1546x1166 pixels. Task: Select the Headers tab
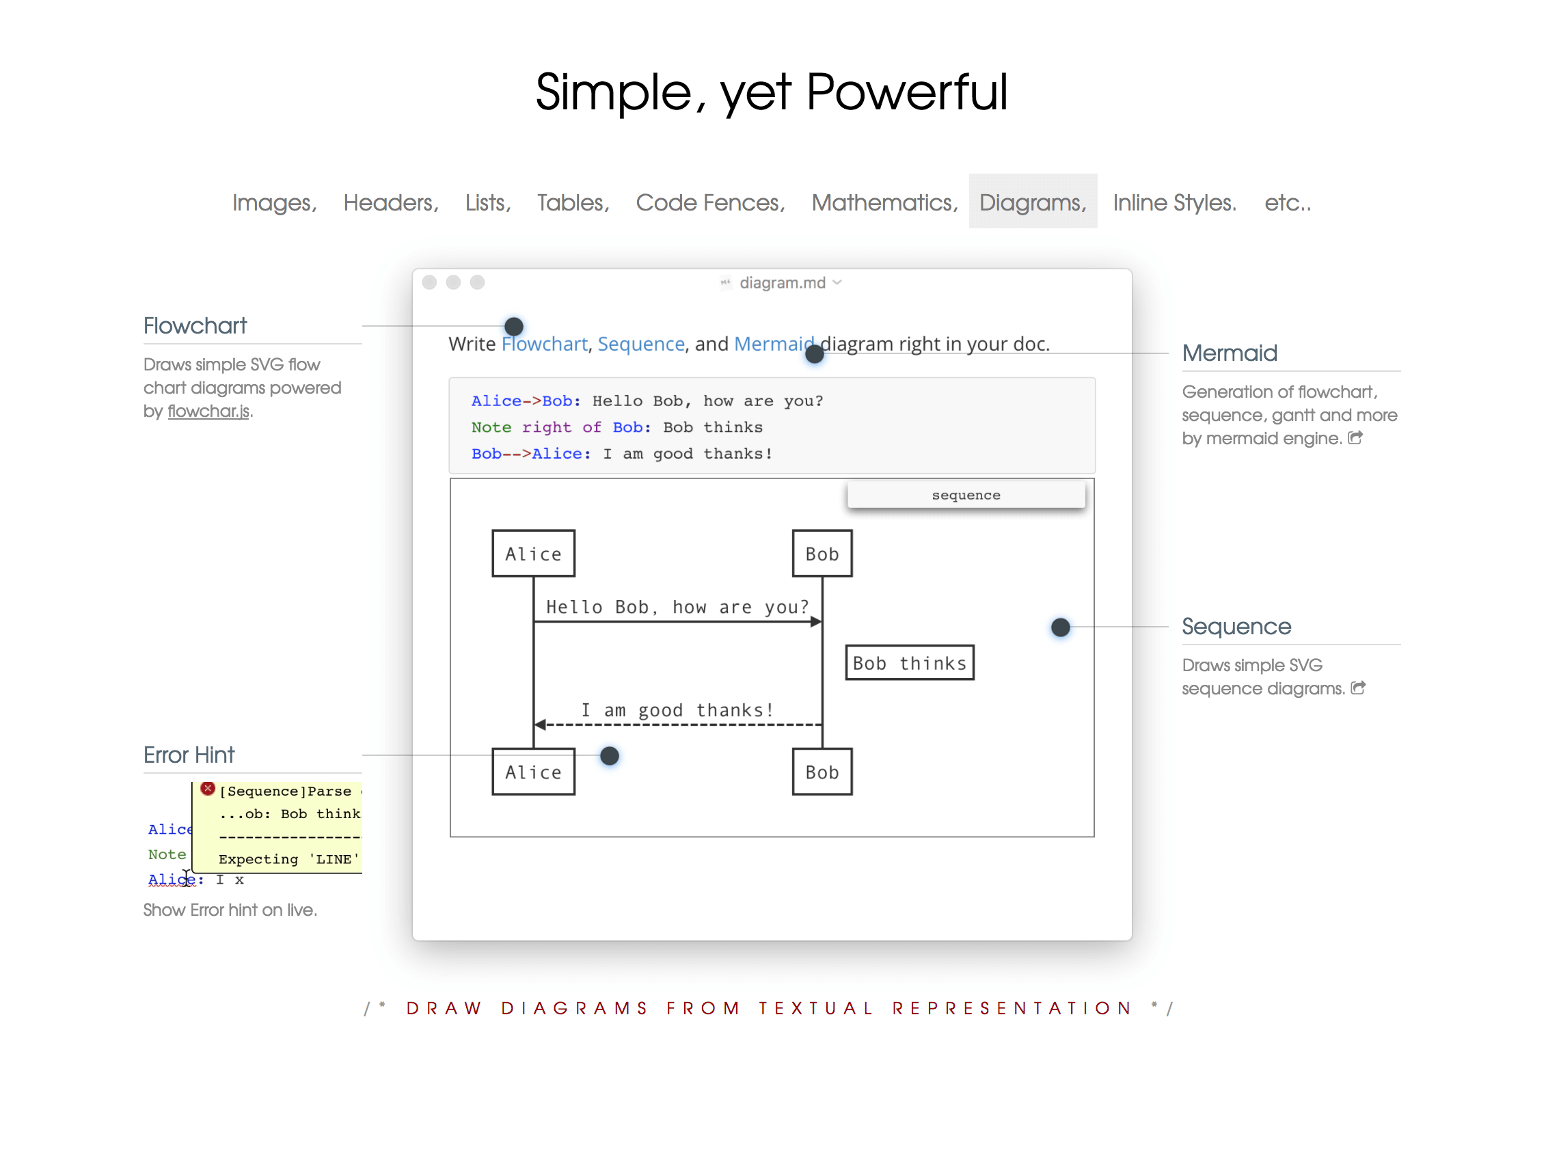pyautogui.click(x=391, y=202)
